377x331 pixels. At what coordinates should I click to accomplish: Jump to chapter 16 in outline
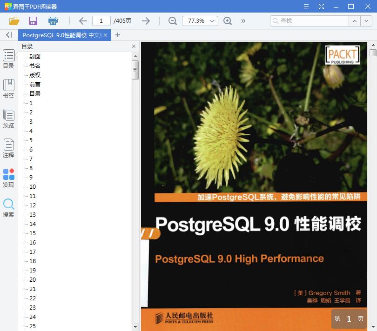(33, 243)
